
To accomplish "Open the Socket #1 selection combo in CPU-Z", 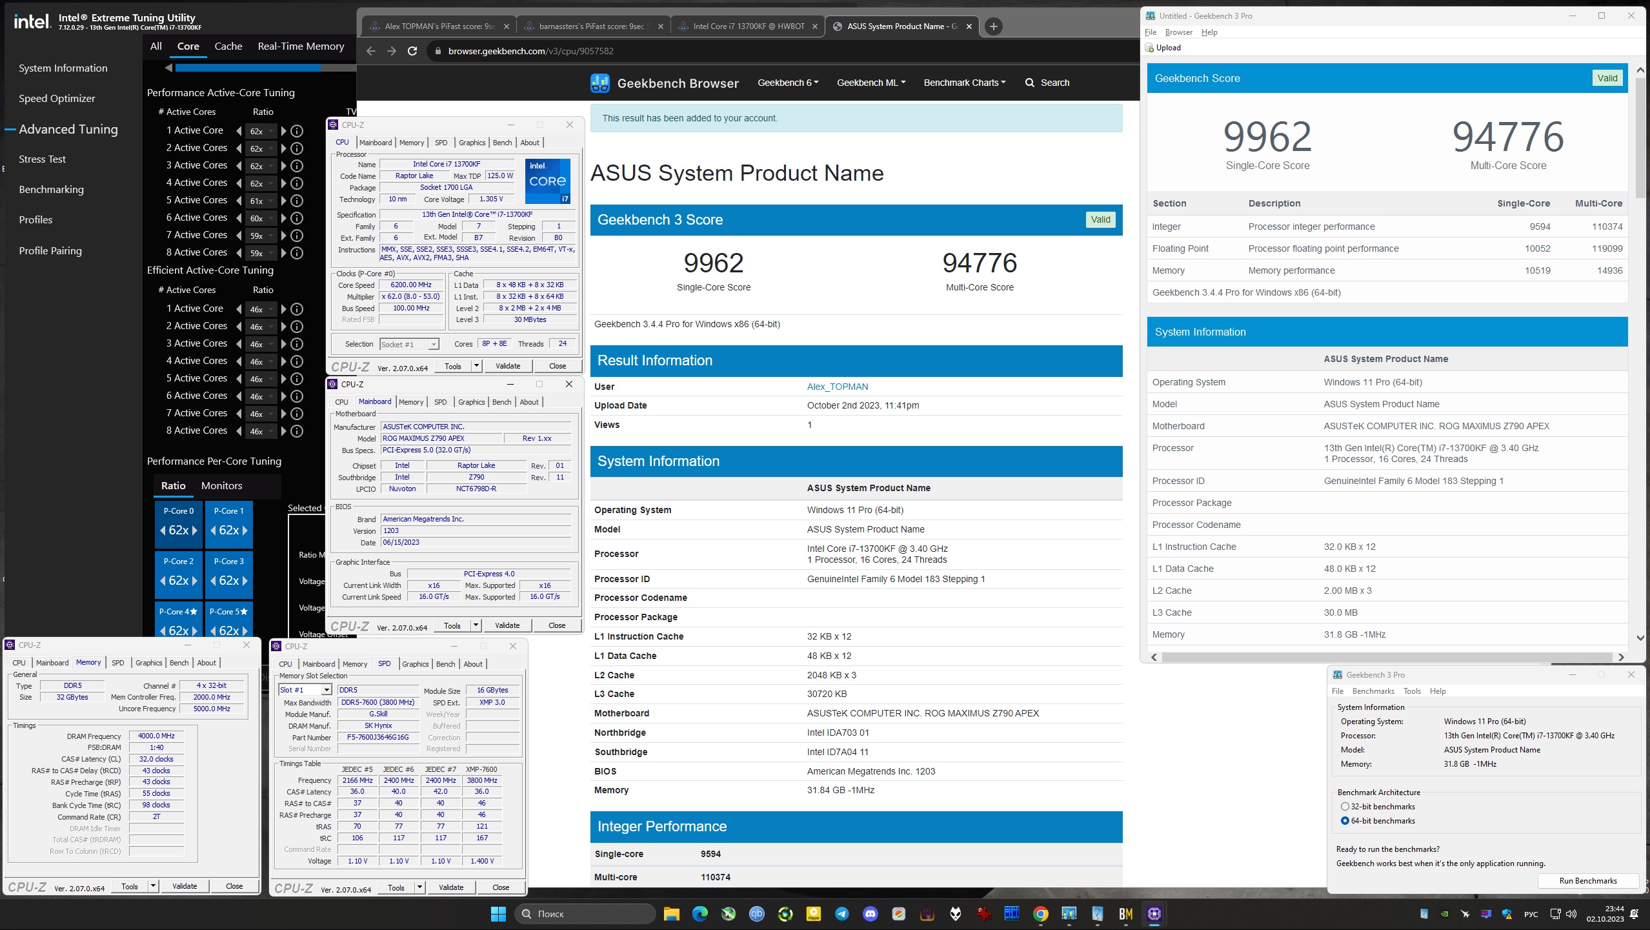I will click(409, 344).
